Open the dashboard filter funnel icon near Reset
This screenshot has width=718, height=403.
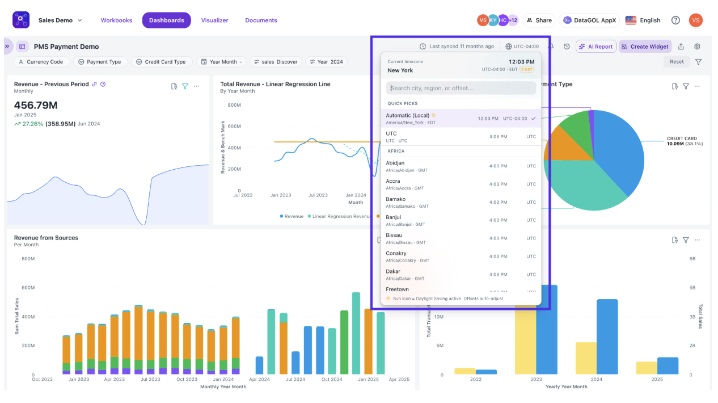[698, 62]
